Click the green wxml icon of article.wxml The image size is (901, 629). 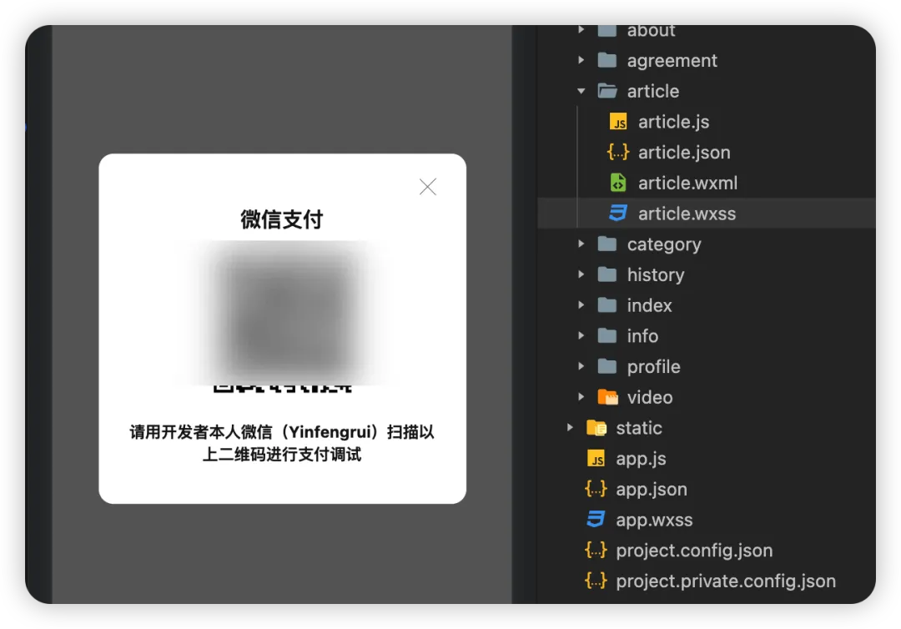(x=618, y=183)
